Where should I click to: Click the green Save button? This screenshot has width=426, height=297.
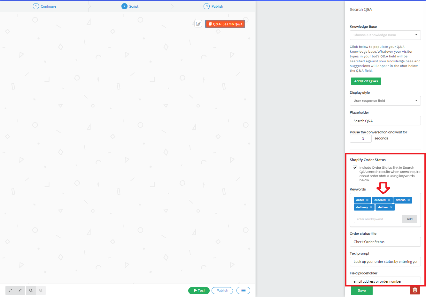(362, 290)
